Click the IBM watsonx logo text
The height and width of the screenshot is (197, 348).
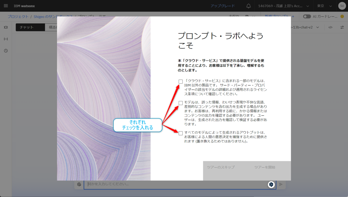[24, 6]
